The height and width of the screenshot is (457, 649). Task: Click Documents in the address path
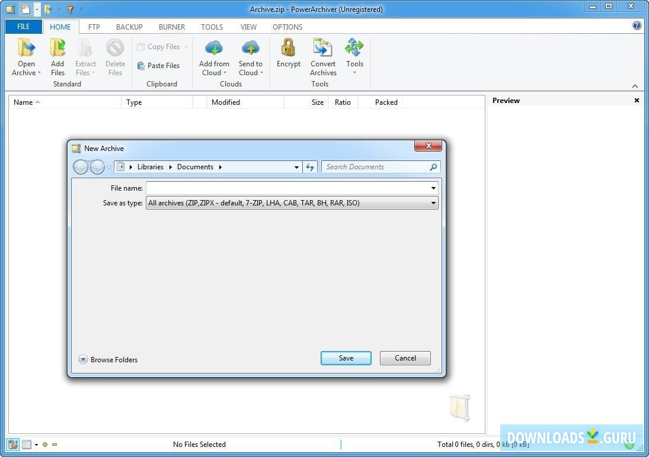click(x=195, y=167)
